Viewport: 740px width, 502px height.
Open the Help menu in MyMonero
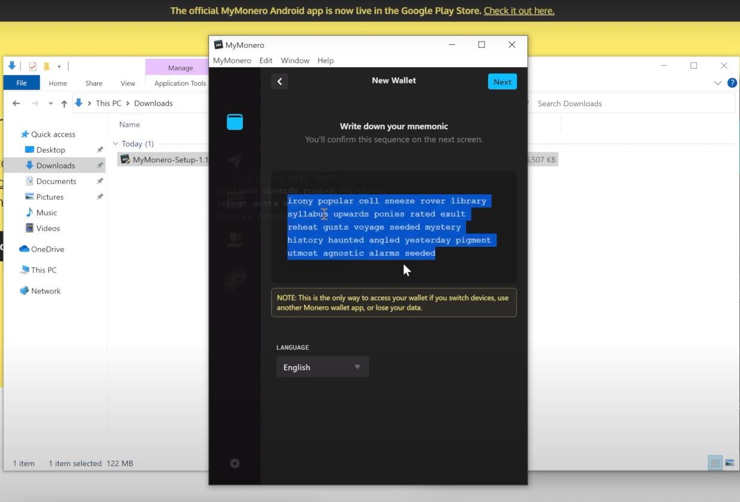point(325,60)
